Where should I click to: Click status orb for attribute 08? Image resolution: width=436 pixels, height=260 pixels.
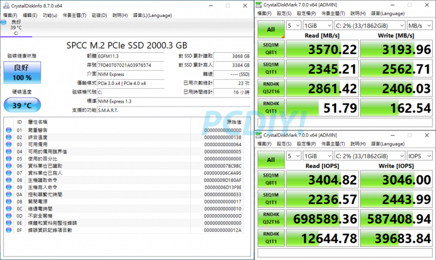9,180
